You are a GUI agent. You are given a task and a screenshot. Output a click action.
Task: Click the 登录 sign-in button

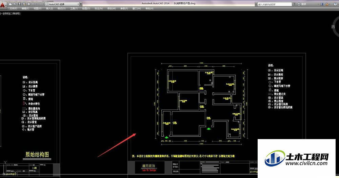tap(302, 4)
